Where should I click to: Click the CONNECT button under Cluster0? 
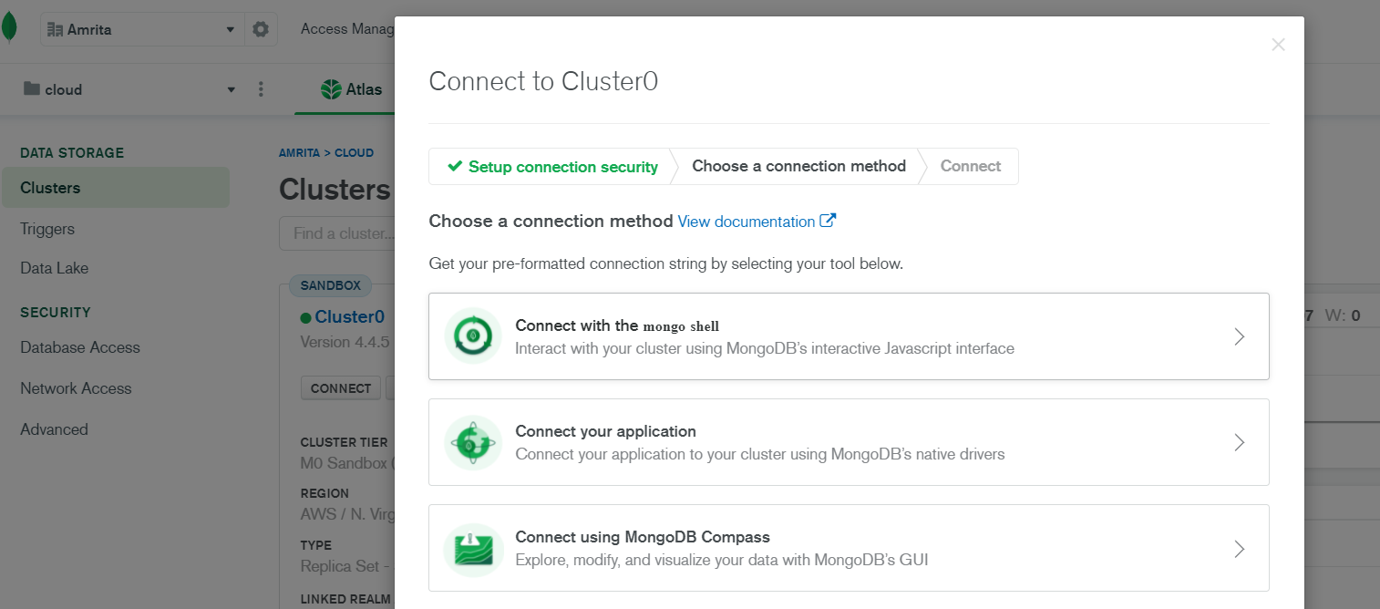pos(341,388)
